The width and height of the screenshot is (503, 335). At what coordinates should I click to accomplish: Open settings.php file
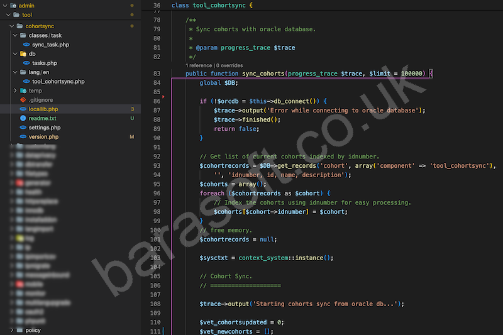pyautogui.click(x=45, y=128)
